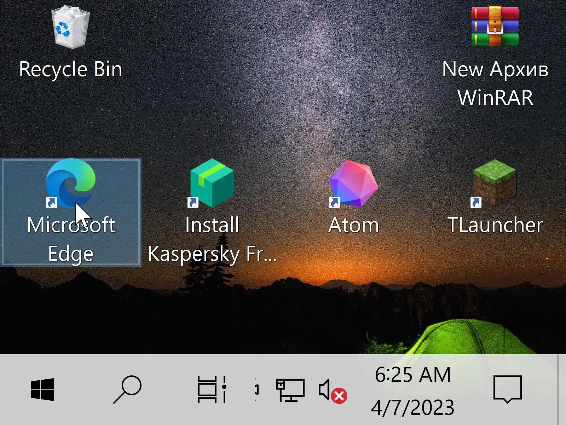Image resolution: width=566 pixels, height=425 pixels.
Task: Open the muted volume tray icon
Action: [x=333, y=391]
